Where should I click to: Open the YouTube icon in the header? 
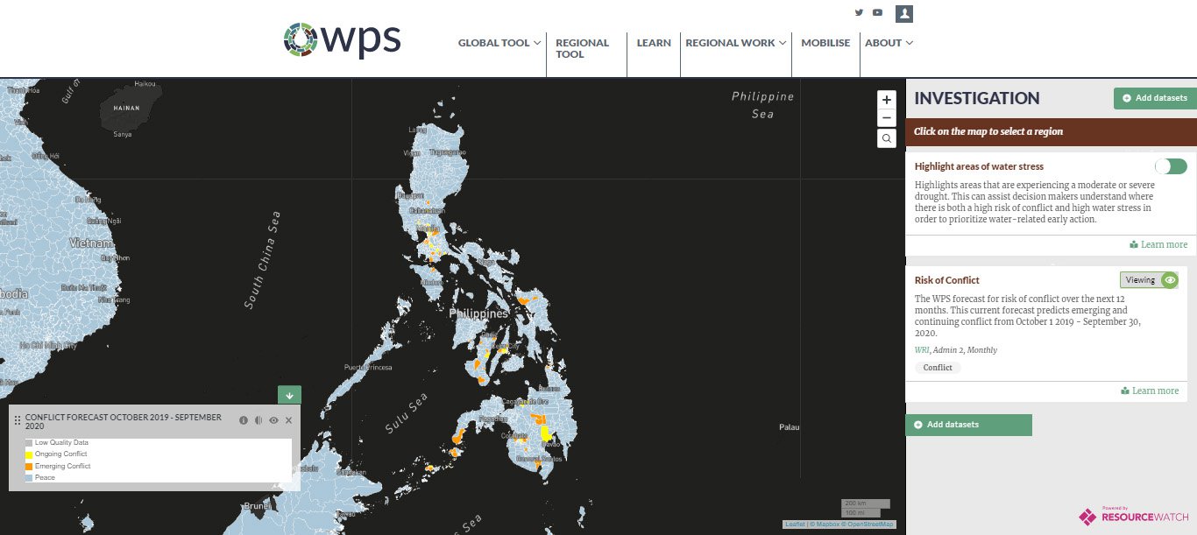click(878, 12)
